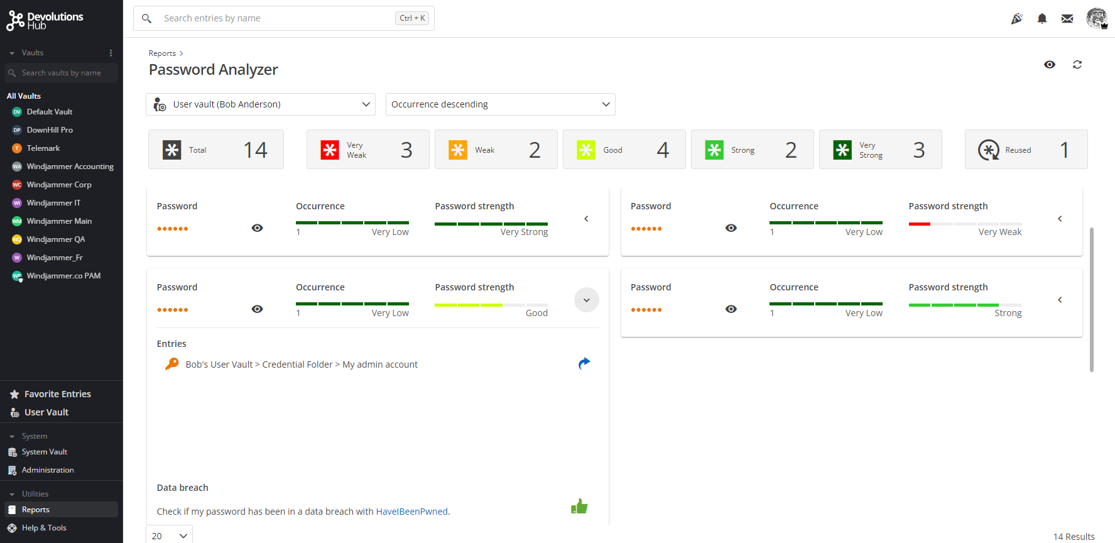
Task: Filter by Very Weak passwords tile
Action: [x=368, y=150]
